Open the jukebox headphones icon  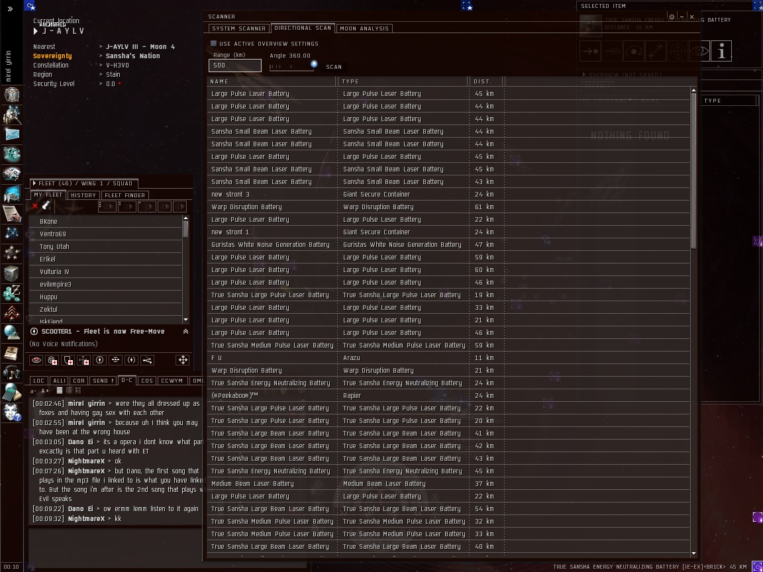tap(11, 372)
